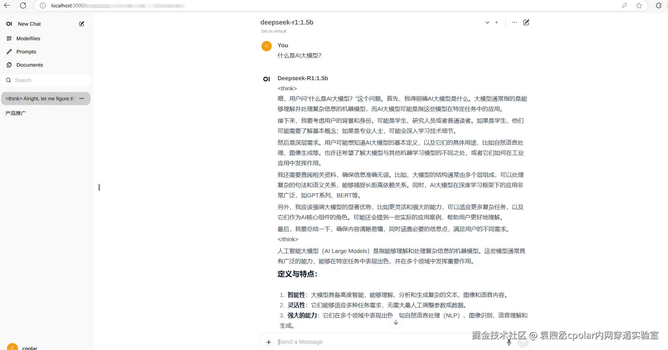668x350 pixels.
Task: Start voice input with microphone icon
Action: pos(509,342)
